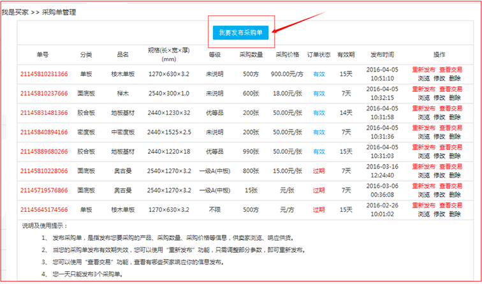The width and height of the screenshot is (482, 284).
Task: Click 重新发布 for order 21145719576866
Action: 424,186
